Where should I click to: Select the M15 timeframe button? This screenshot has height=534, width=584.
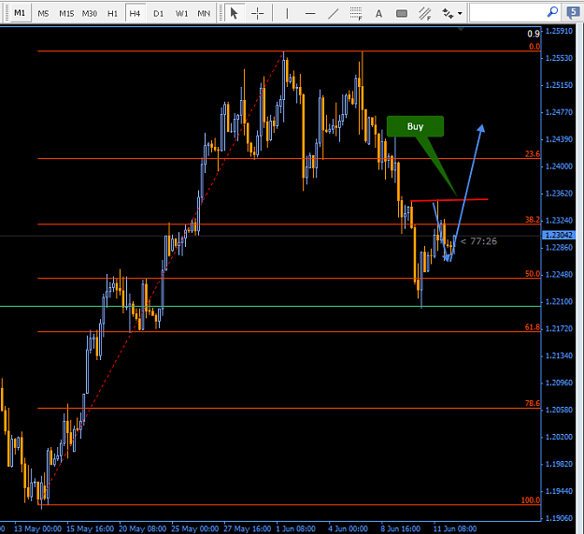pyautogui.click(x=66, y=14)
